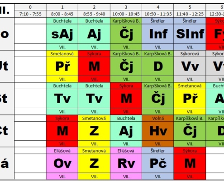Click the period number 0 header

click(x=30, y=7)
